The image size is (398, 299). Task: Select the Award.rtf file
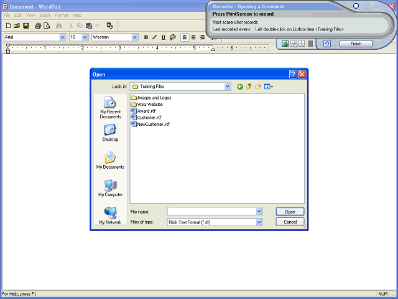[143, 111]
